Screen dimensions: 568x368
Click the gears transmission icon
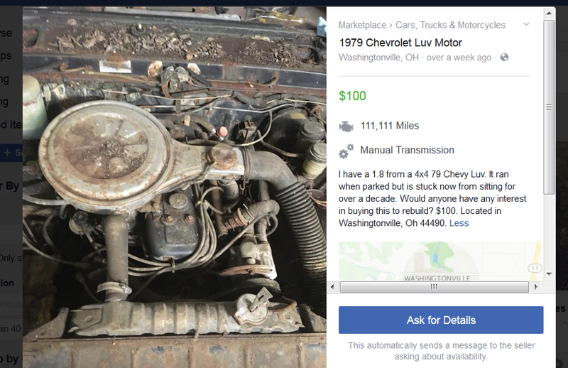tap(346, 151)
